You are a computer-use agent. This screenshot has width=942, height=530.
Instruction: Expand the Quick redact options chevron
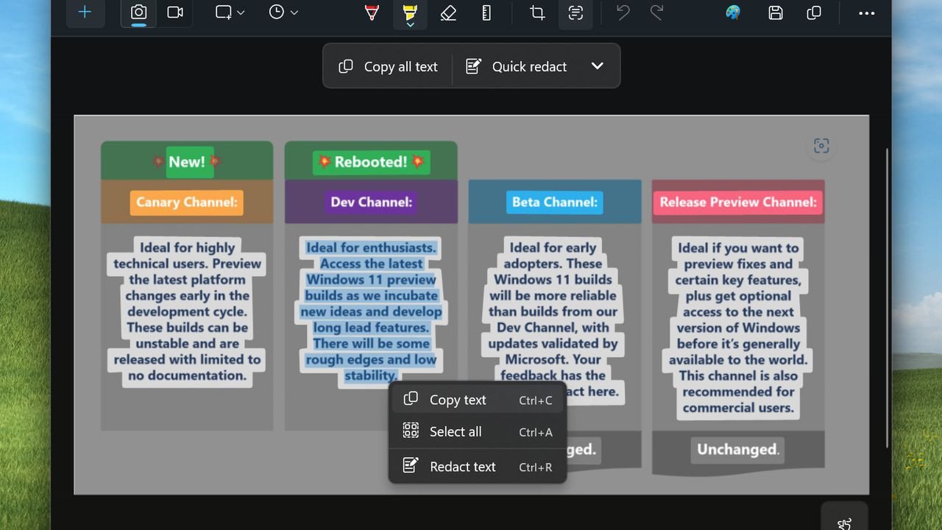(598, 66)
